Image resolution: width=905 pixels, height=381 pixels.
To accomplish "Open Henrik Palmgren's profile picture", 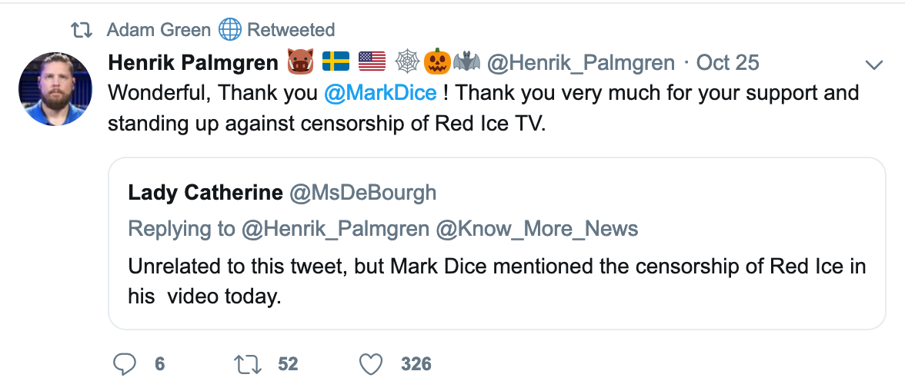I will coord(55,89).
